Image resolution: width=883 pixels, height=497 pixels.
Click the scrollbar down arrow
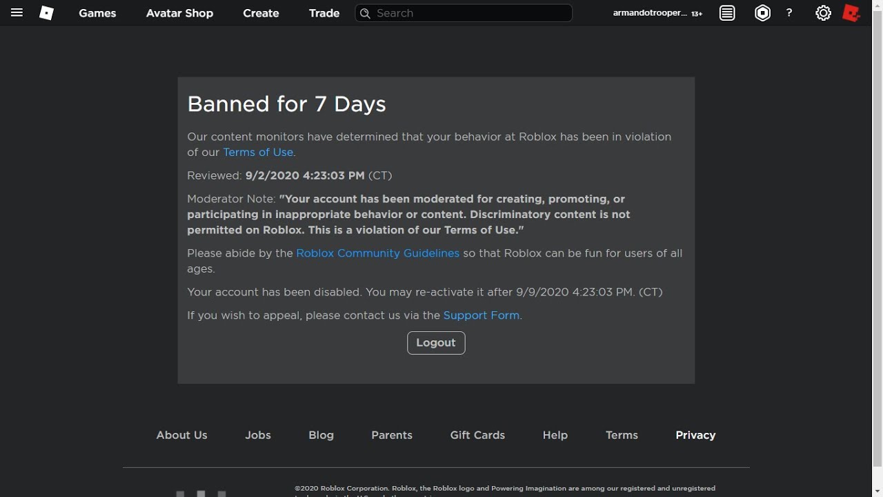(877, 491)
